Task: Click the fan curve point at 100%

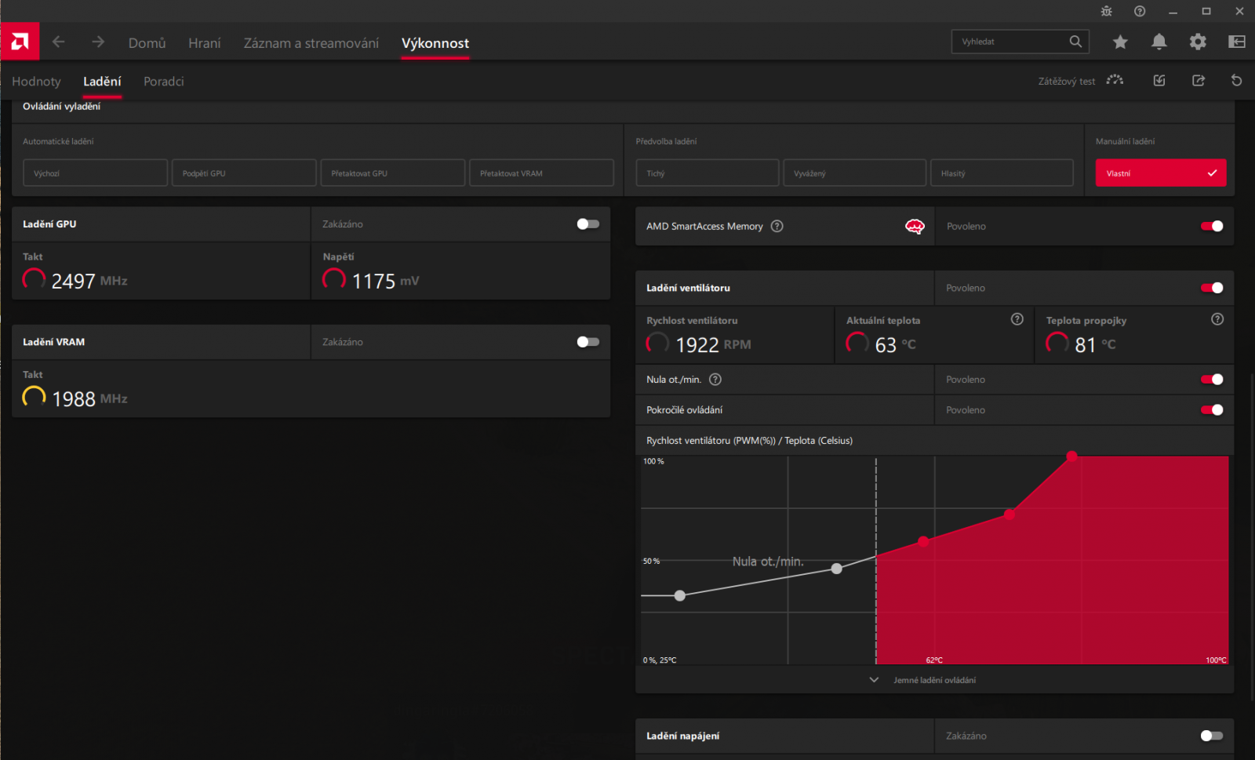Action: (x=1071, y=456)
